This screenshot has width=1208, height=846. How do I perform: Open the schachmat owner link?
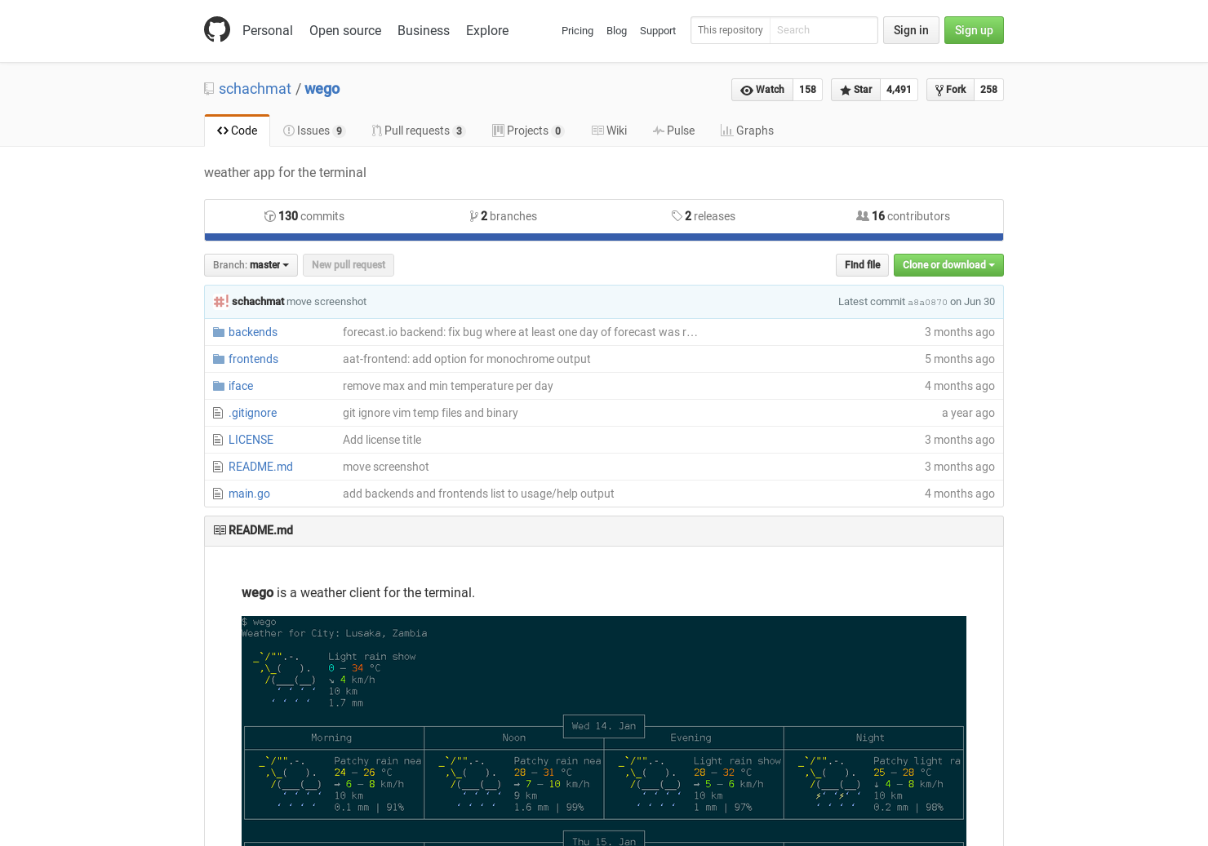(x=255, y=89)
